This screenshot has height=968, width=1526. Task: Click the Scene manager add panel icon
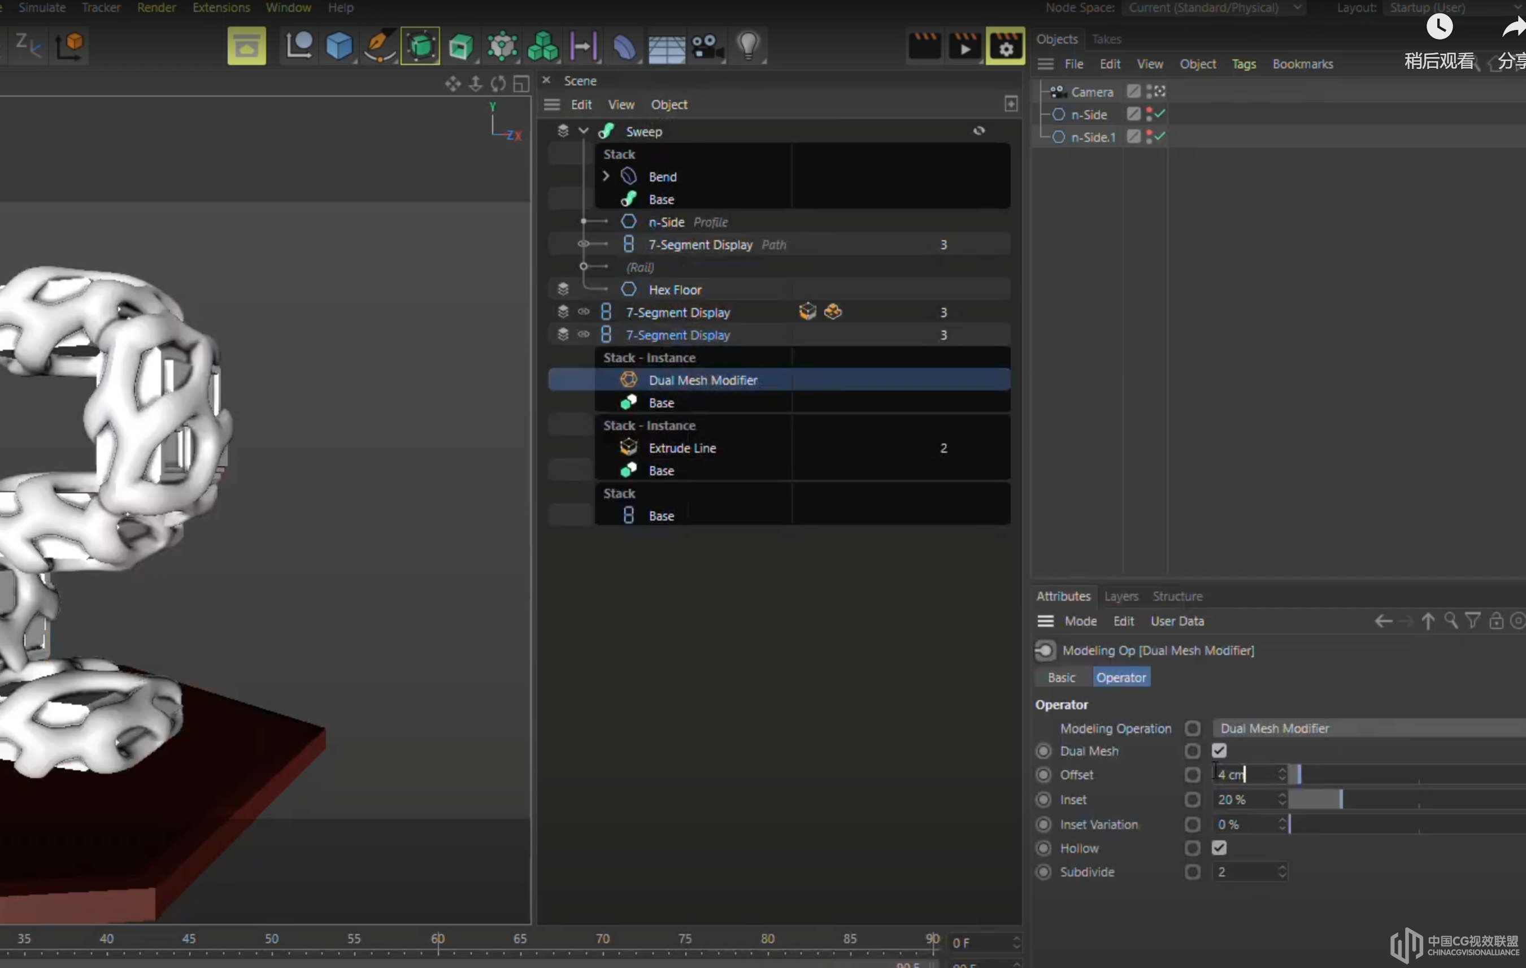(1011, 104)
